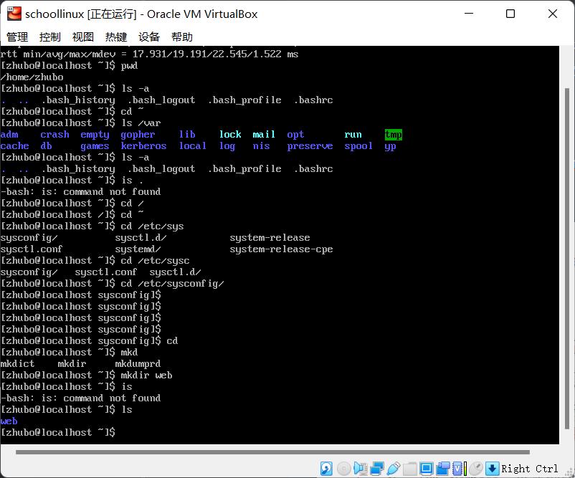The image size is (575, 478).
Task: Click the audio status icon
Action: tap(361, 469)
